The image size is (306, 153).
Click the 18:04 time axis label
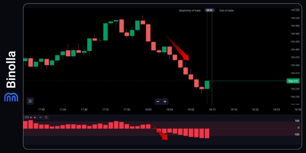tap(170, 110)
